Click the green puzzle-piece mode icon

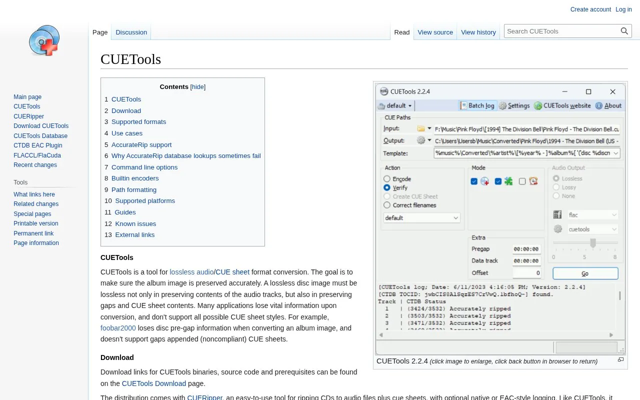508,181
